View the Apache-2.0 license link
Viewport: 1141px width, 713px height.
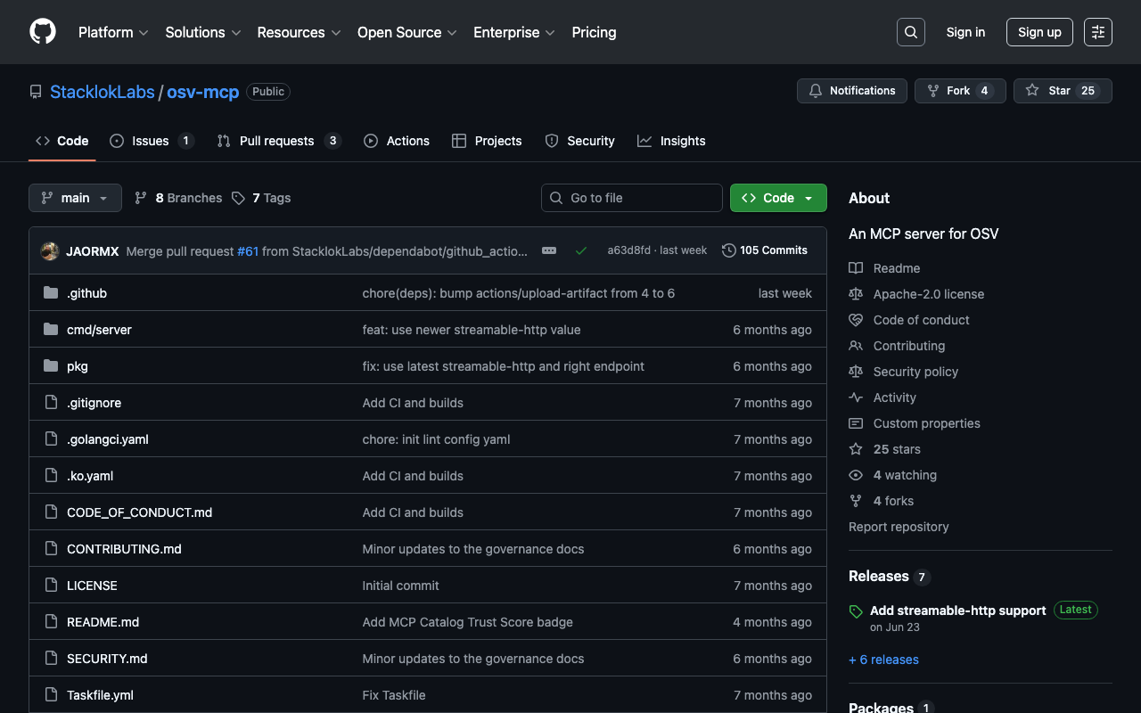pyautogui.click(x=928, y=294)
